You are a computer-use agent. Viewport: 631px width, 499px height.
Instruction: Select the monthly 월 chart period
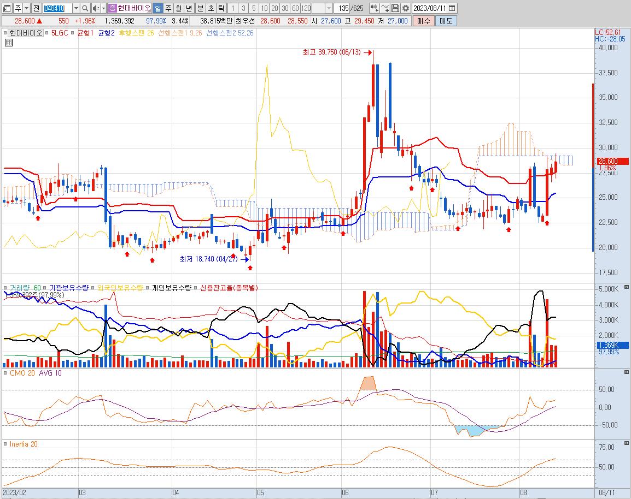pos(179,8)
